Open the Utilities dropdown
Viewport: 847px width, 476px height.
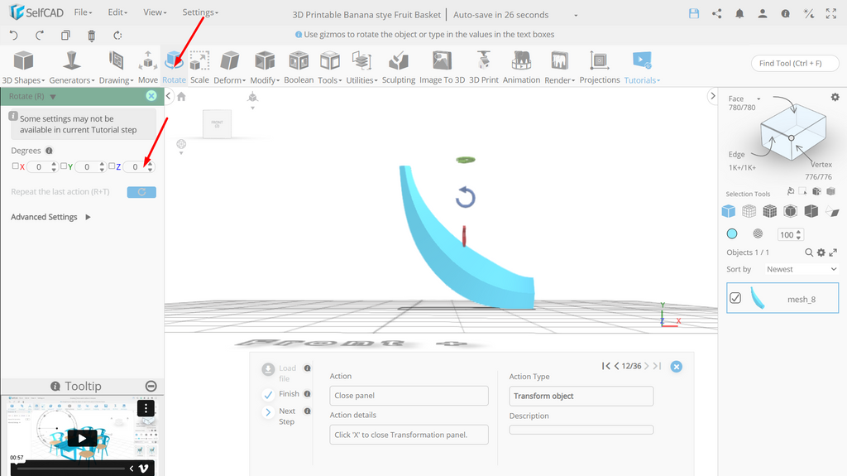coord(362,67)
